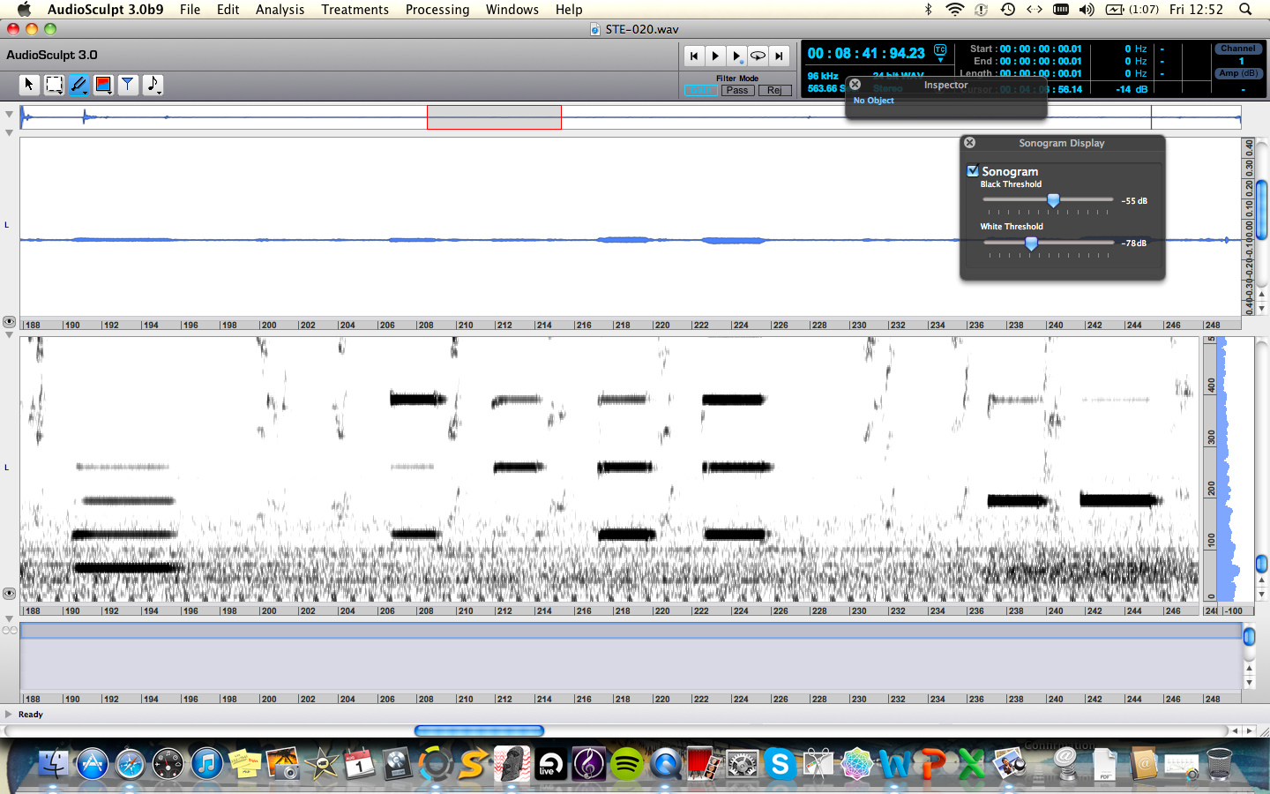This screenshot has width=1270, height=794.
Task: Click the horizontal scrollbar thumb
Action: pyautogui.click(x=479, y=730)
